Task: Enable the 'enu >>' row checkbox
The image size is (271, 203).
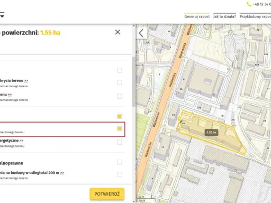Action: coord(120,96)
